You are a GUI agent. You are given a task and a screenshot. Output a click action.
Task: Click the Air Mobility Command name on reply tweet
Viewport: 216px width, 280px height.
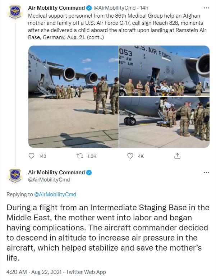point(56,173)
